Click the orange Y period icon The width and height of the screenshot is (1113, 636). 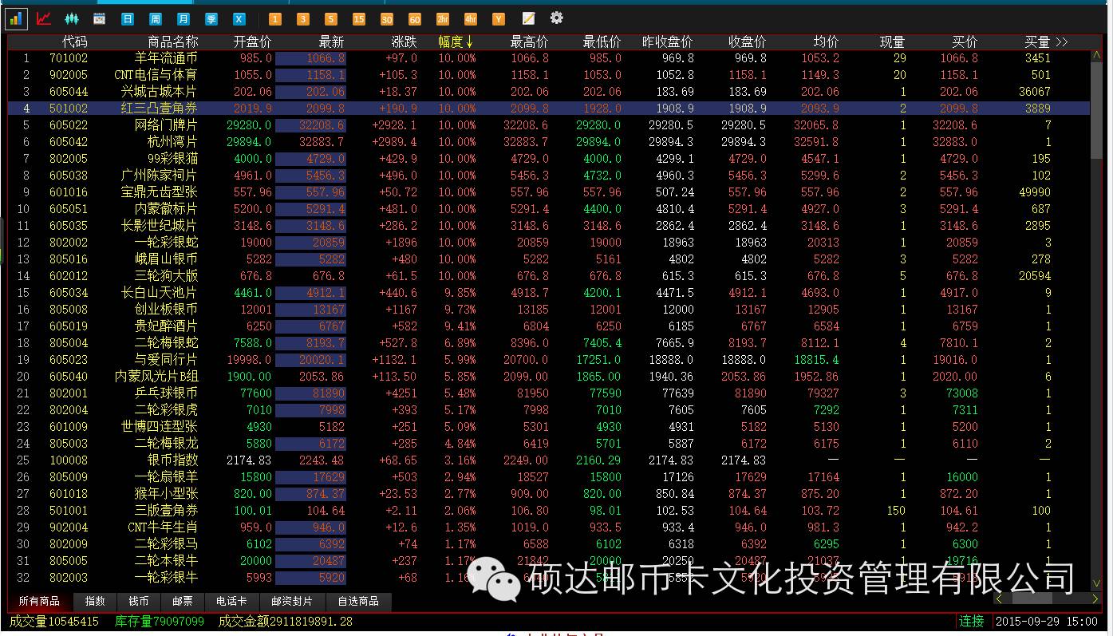pos(499,18)
